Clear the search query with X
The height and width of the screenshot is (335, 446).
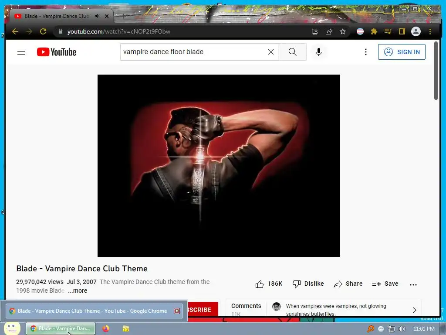point(271,52)
